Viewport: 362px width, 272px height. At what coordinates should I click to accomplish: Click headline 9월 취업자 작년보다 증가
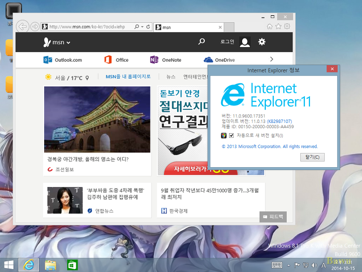[x=210, y=194]
